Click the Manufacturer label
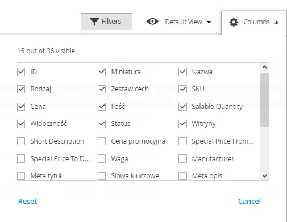Screen dimensions: 287x222 point(213,159)
